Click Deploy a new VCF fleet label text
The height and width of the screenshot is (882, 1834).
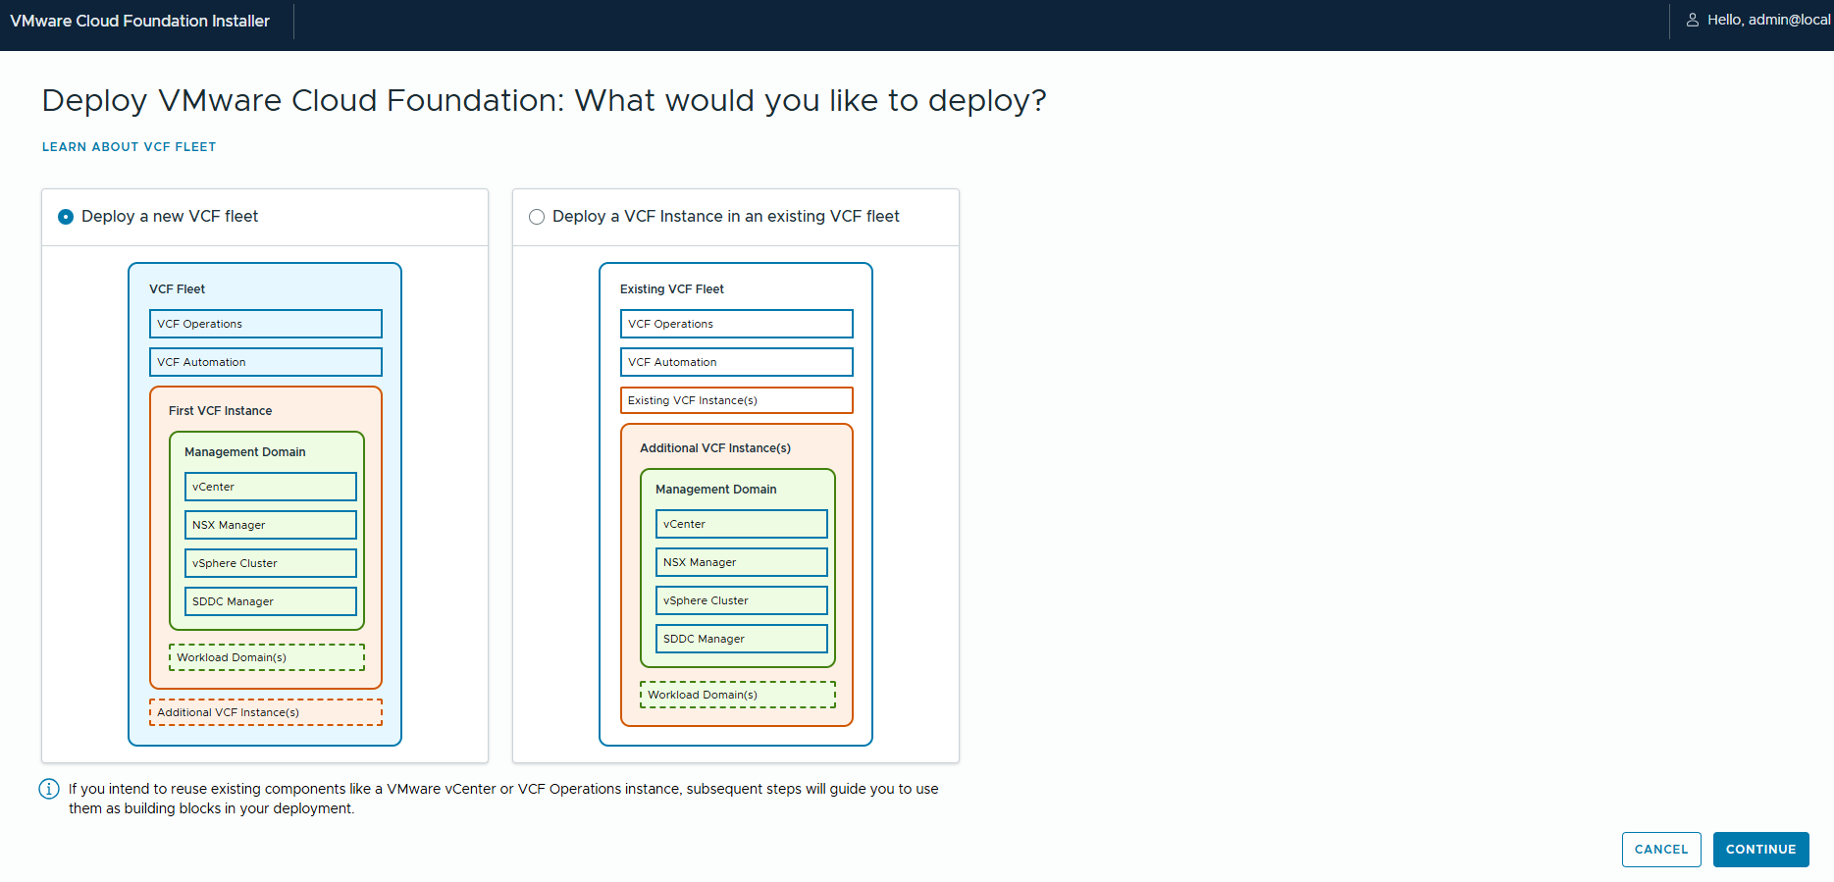(x=170, y=217)
